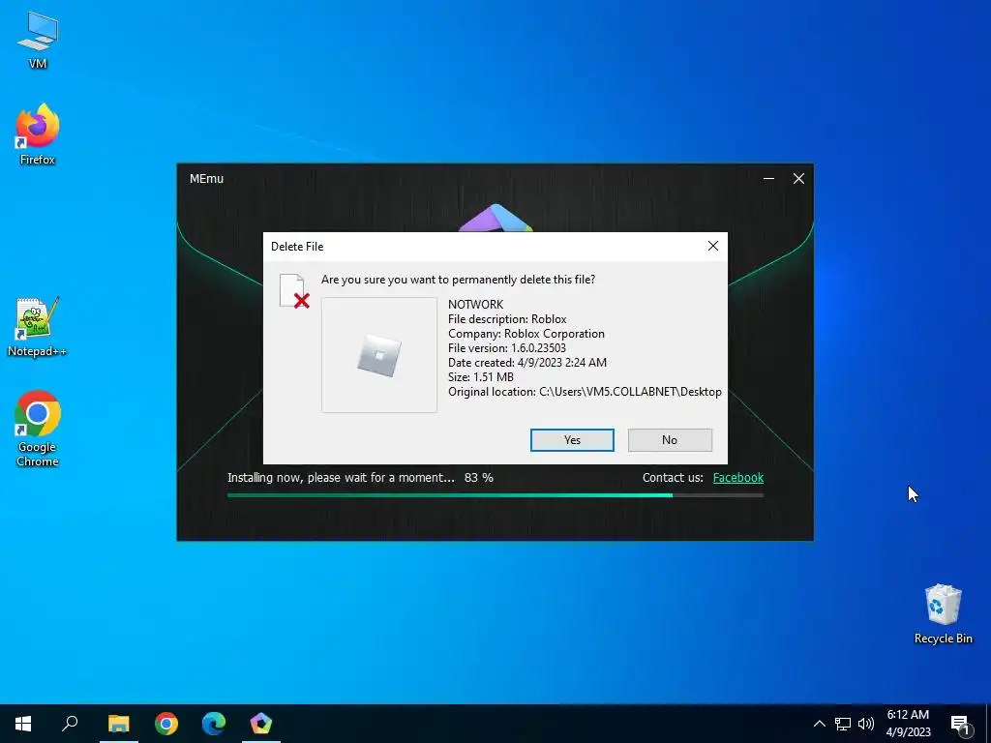The image size is (991, 743).
Task: Select the Google Chrome desktop shortcut
Action: [x=38, y=429]
